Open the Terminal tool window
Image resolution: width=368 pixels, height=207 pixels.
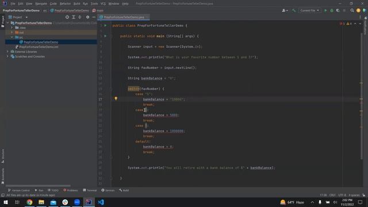(x=90, y=190)
